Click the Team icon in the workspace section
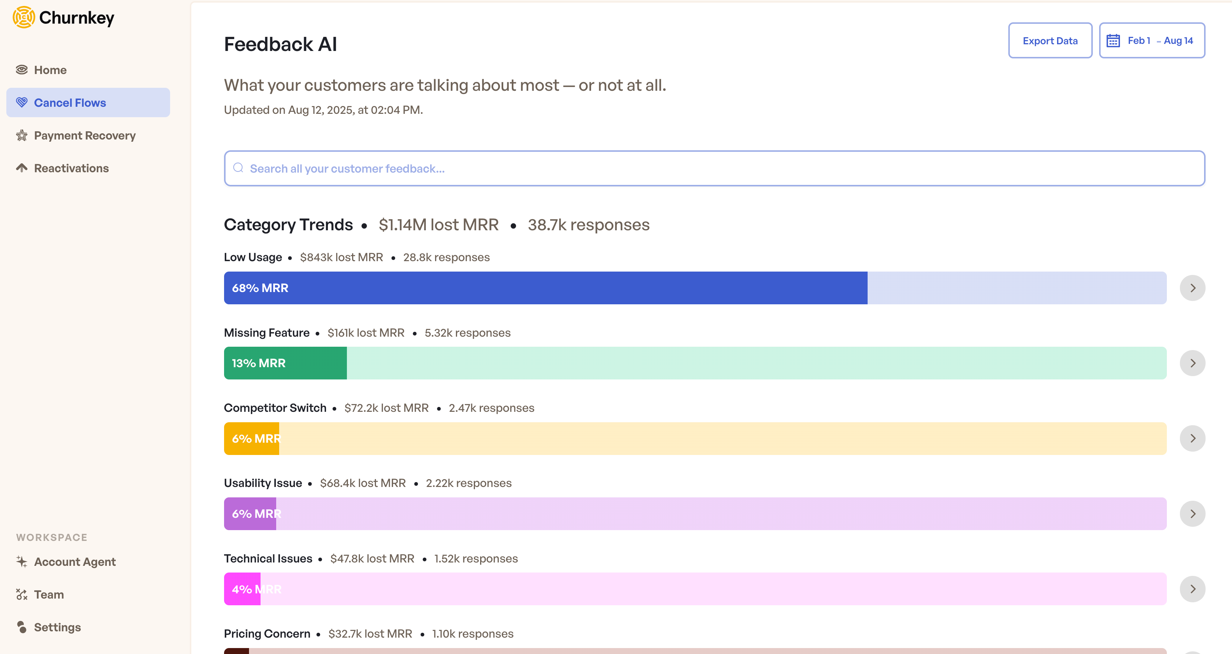 pyautogui.click(x=22, y=594)
